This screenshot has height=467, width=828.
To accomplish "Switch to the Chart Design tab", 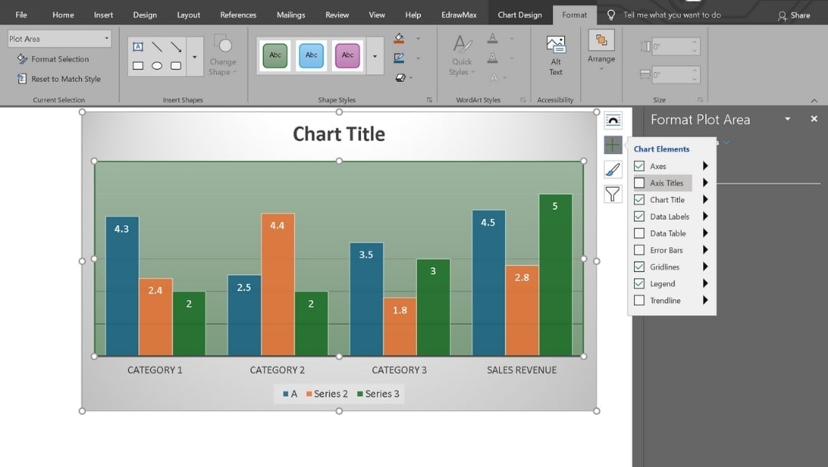I will [520, 13].
